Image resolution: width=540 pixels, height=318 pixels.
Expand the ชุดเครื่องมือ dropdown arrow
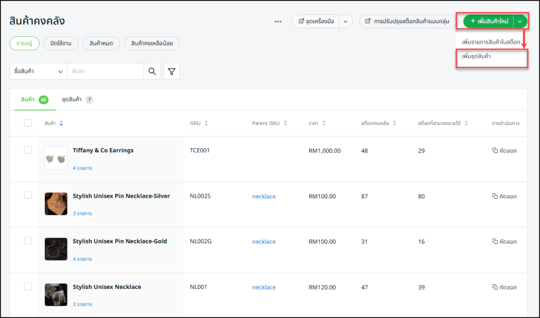tap(345, 22)
